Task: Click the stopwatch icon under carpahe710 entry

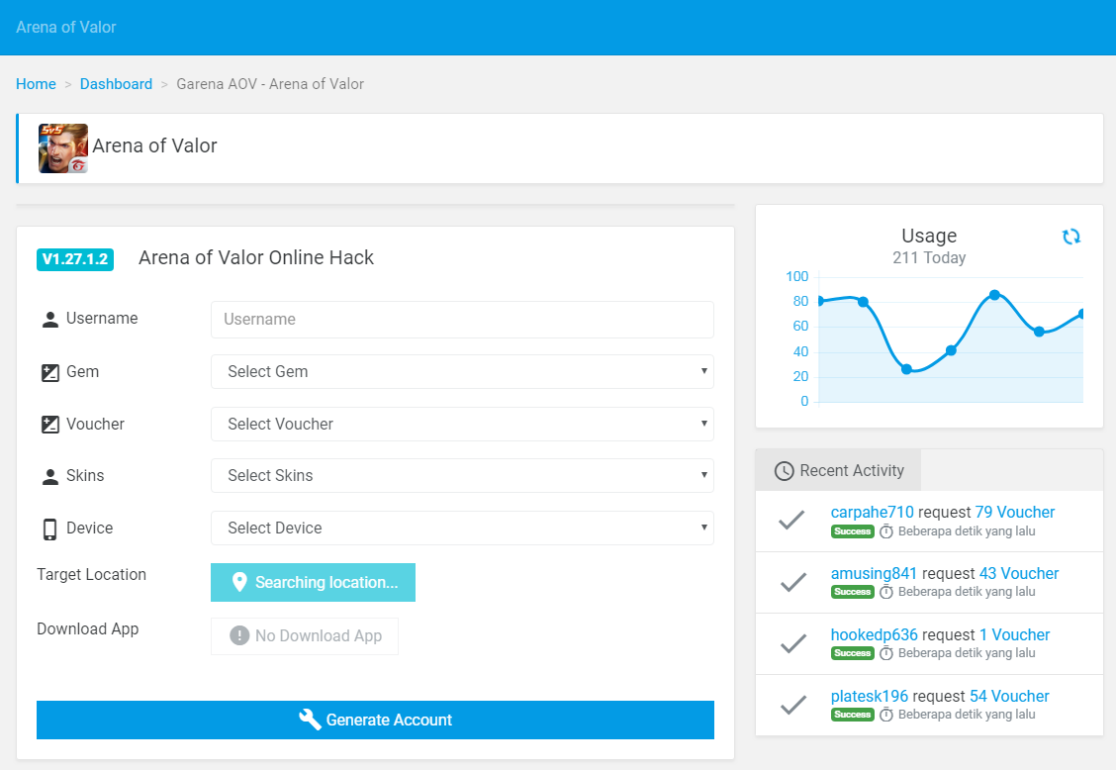Action: [x=886, y=531]
